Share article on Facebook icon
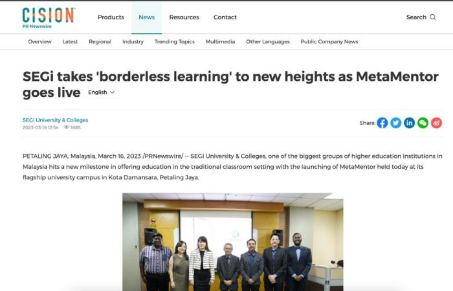 382,123
